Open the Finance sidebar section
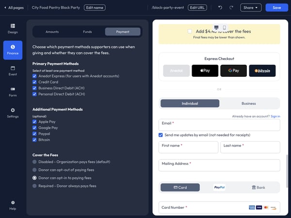This screenshot has width=291, height=218. pos(13,50)
